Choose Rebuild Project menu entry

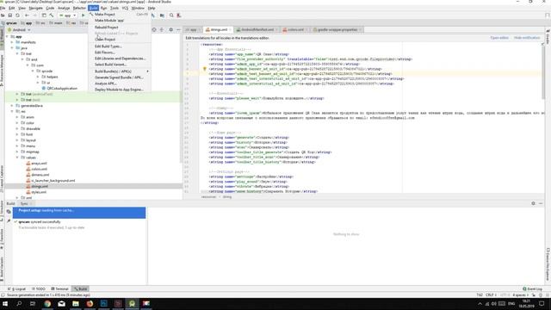pos(120,27)
